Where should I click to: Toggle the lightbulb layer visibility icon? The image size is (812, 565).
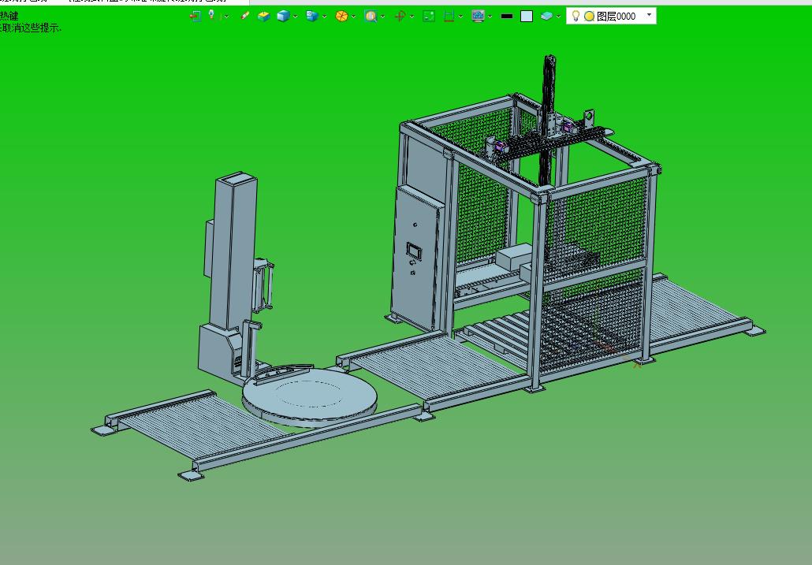[x=575, y=16]
